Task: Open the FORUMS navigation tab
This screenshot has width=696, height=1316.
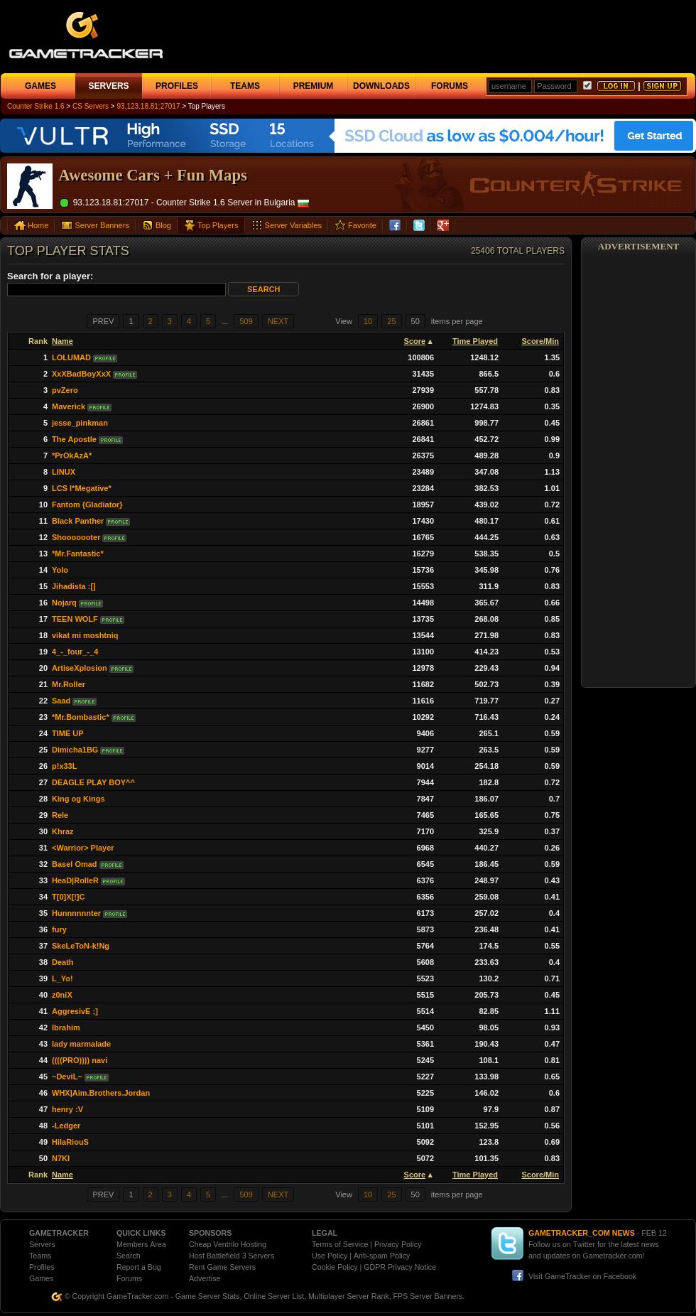Action: (x=450, y=86)
